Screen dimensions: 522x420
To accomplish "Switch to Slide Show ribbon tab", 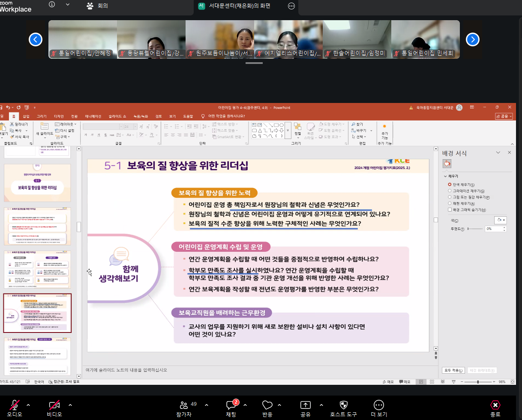I will tap(117, 116).
